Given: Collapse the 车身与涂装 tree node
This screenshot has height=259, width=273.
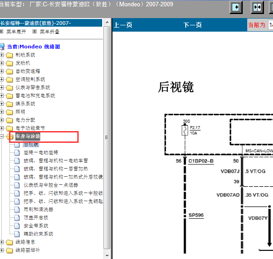Looking at the screenshot, I should pos(1,136).
